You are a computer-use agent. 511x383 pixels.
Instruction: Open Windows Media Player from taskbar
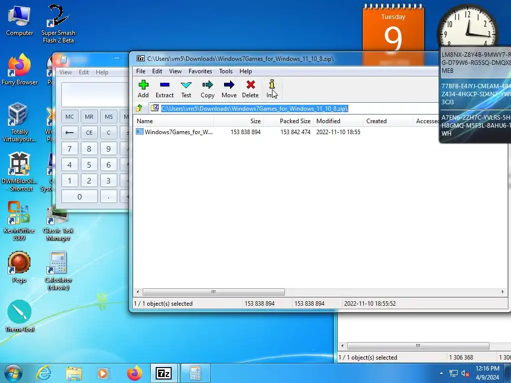point(103,373)
